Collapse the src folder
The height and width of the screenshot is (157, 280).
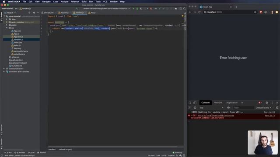pyautogui.click(x=7, y=28)
